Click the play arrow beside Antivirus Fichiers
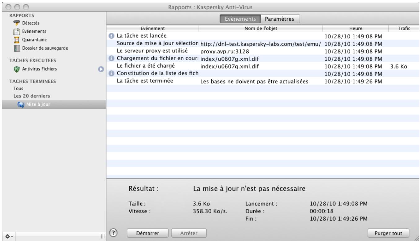This screenshot has width=420, height=241. (101, 69)
